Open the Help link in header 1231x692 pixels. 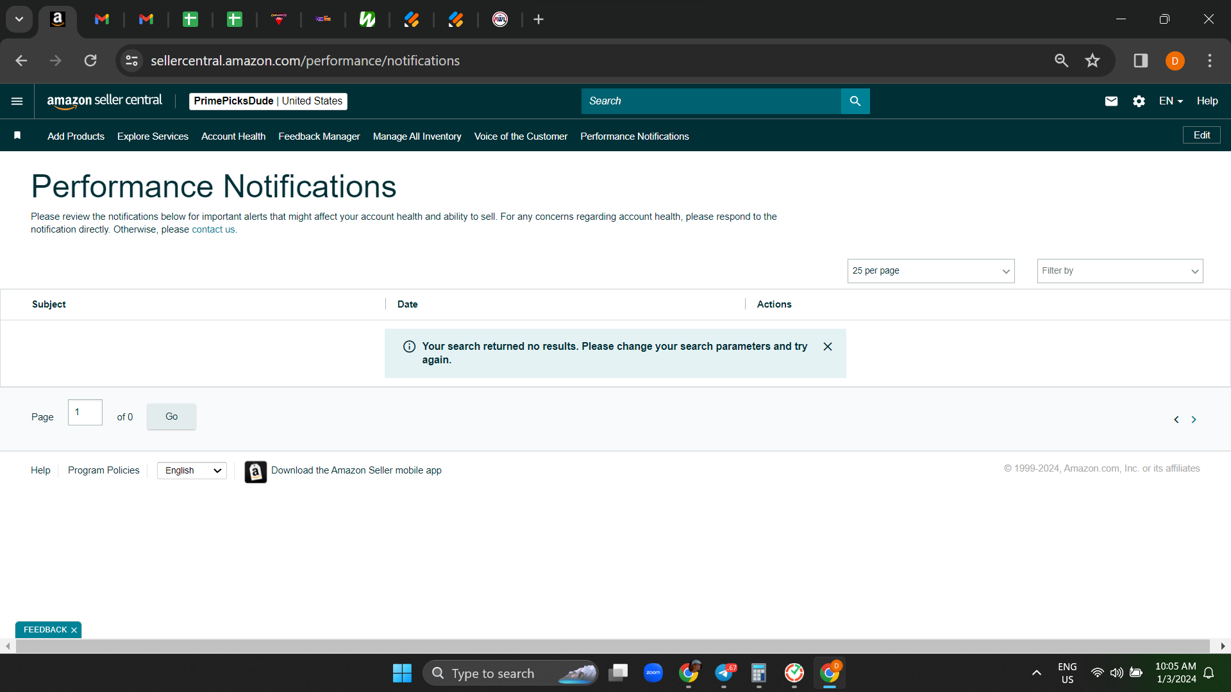pos(1207,101)
